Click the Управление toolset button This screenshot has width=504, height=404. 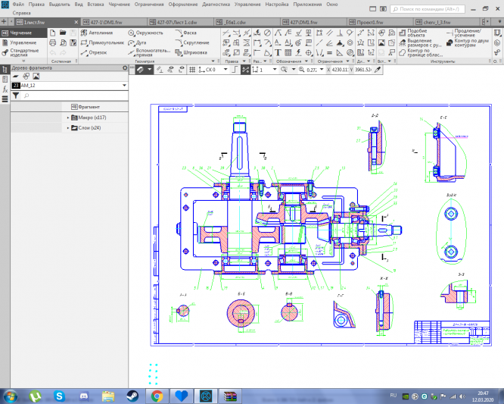(22, 43)
